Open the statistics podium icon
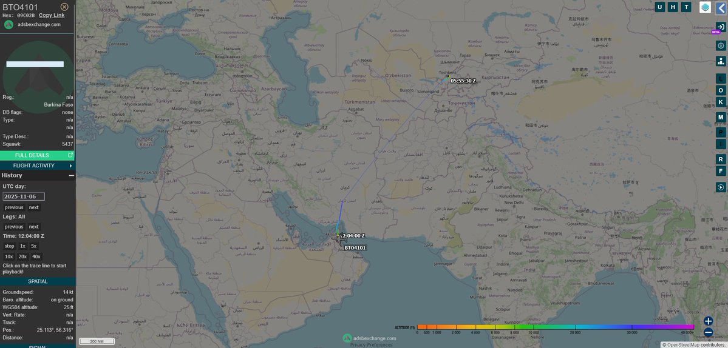Image resolution: width=728 pixels, height=348 pixels. point(721,61)
